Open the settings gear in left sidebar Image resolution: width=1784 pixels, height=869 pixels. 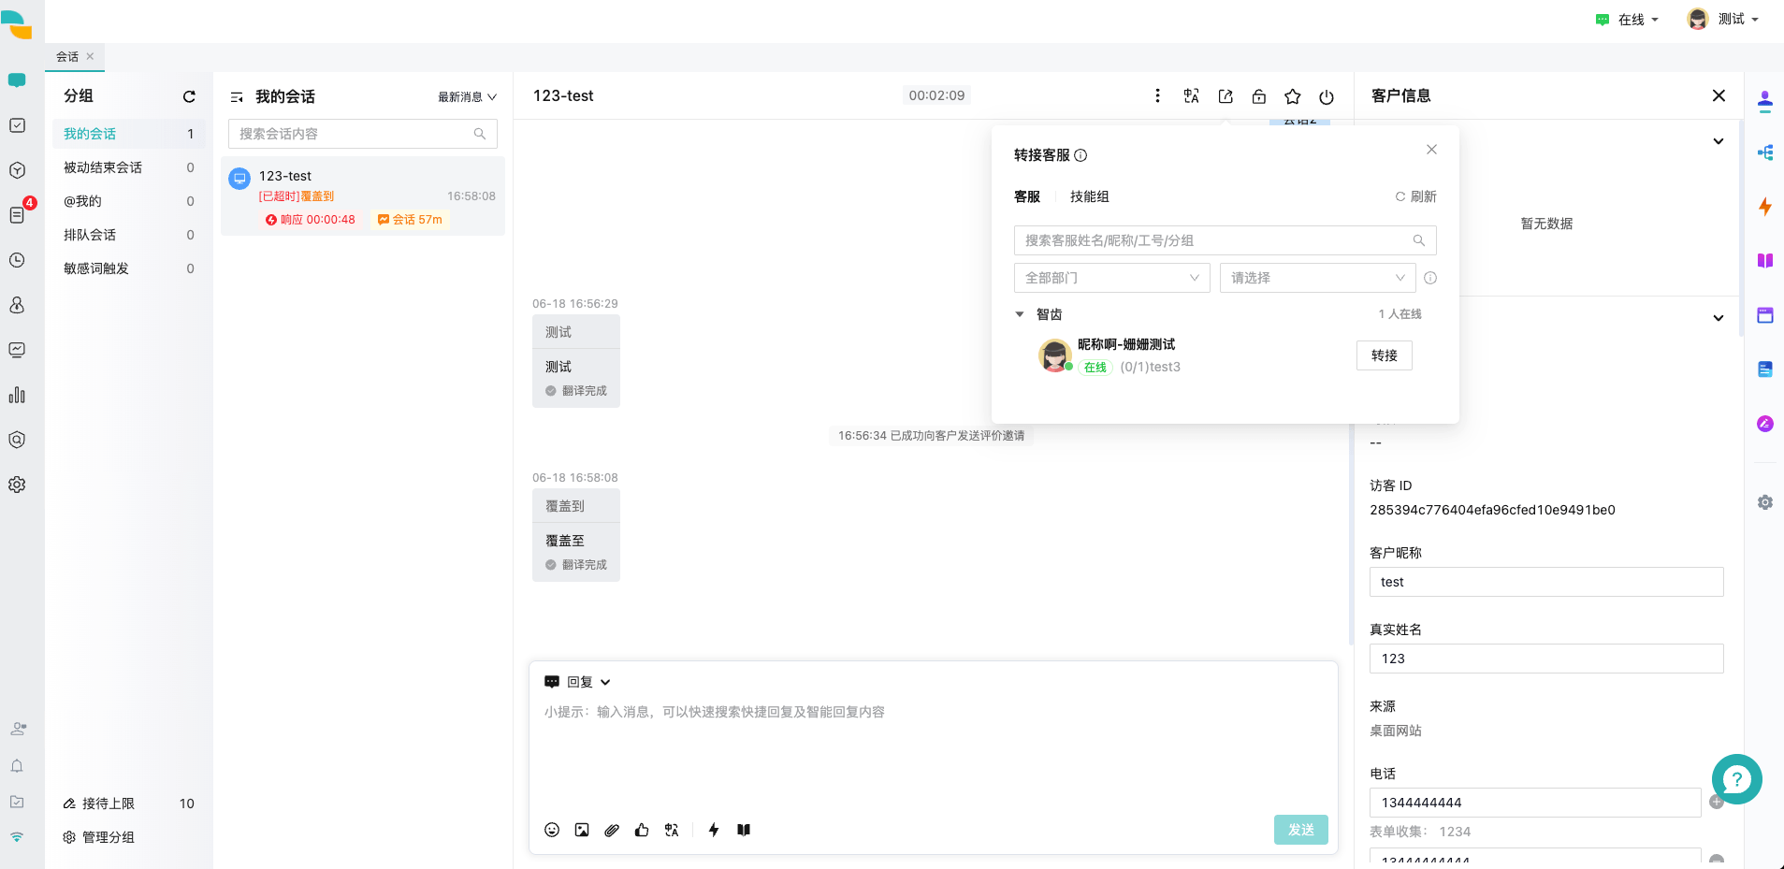tap(17, 485)
